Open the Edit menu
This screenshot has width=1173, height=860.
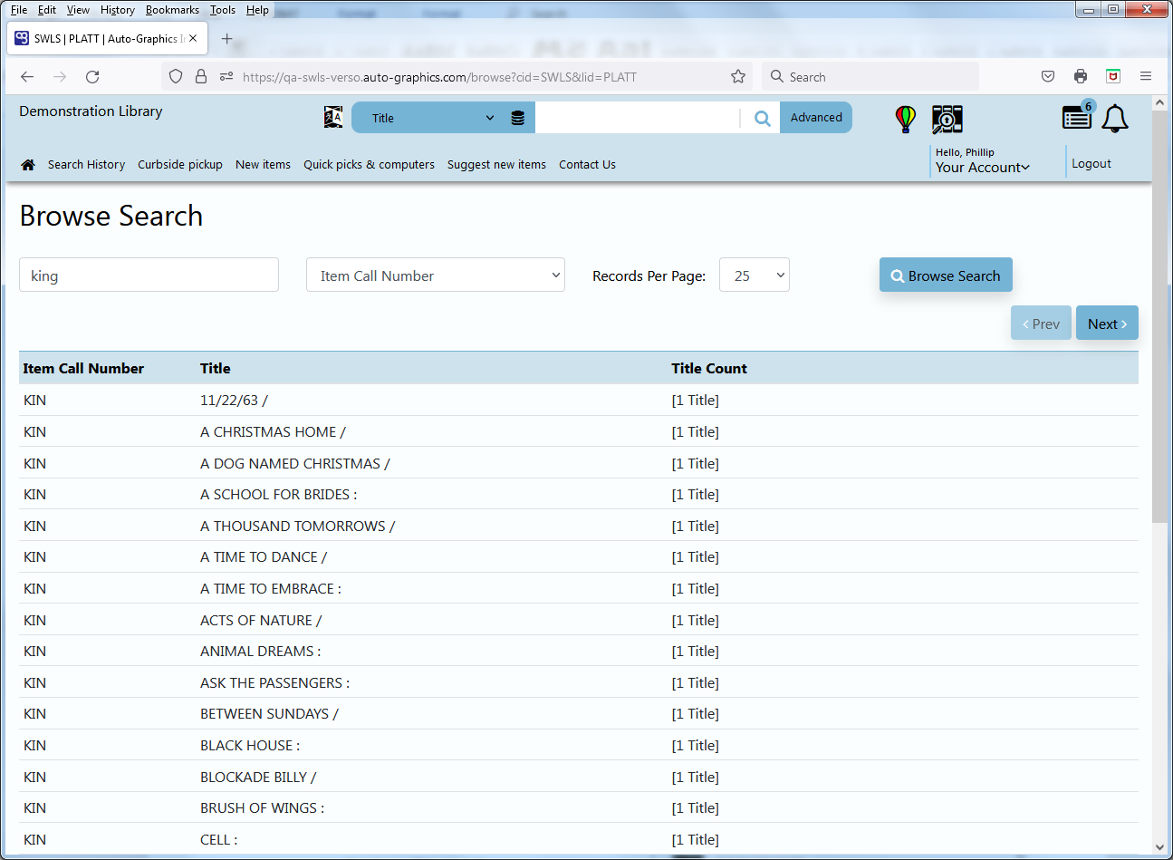47,10
